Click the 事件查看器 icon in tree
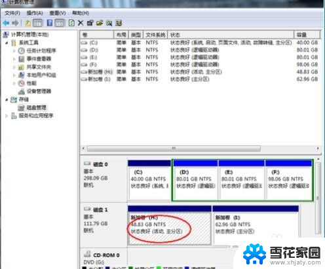The height and width of the screenshot is (269, 325). (x=22, y=59)
